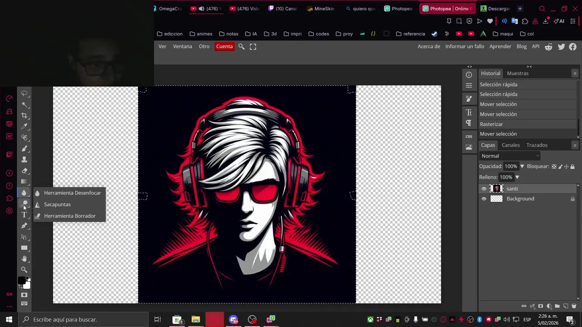Screen dimensions: 582x327
Task: Switch to the Trazados tab
Action: pos(537,145)
